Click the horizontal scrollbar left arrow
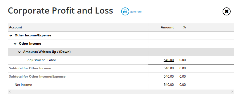This screenshot has height=106, width=237. tap(10, 91)
